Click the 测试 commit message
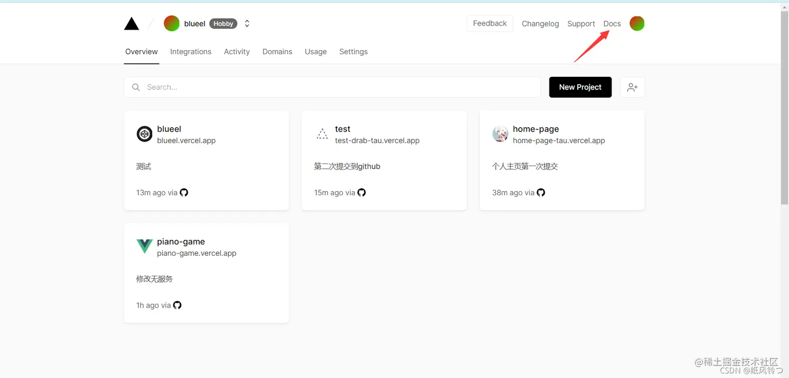Image resolution: width=789 pixels, height=378 pixels. [x=144, y=167]
